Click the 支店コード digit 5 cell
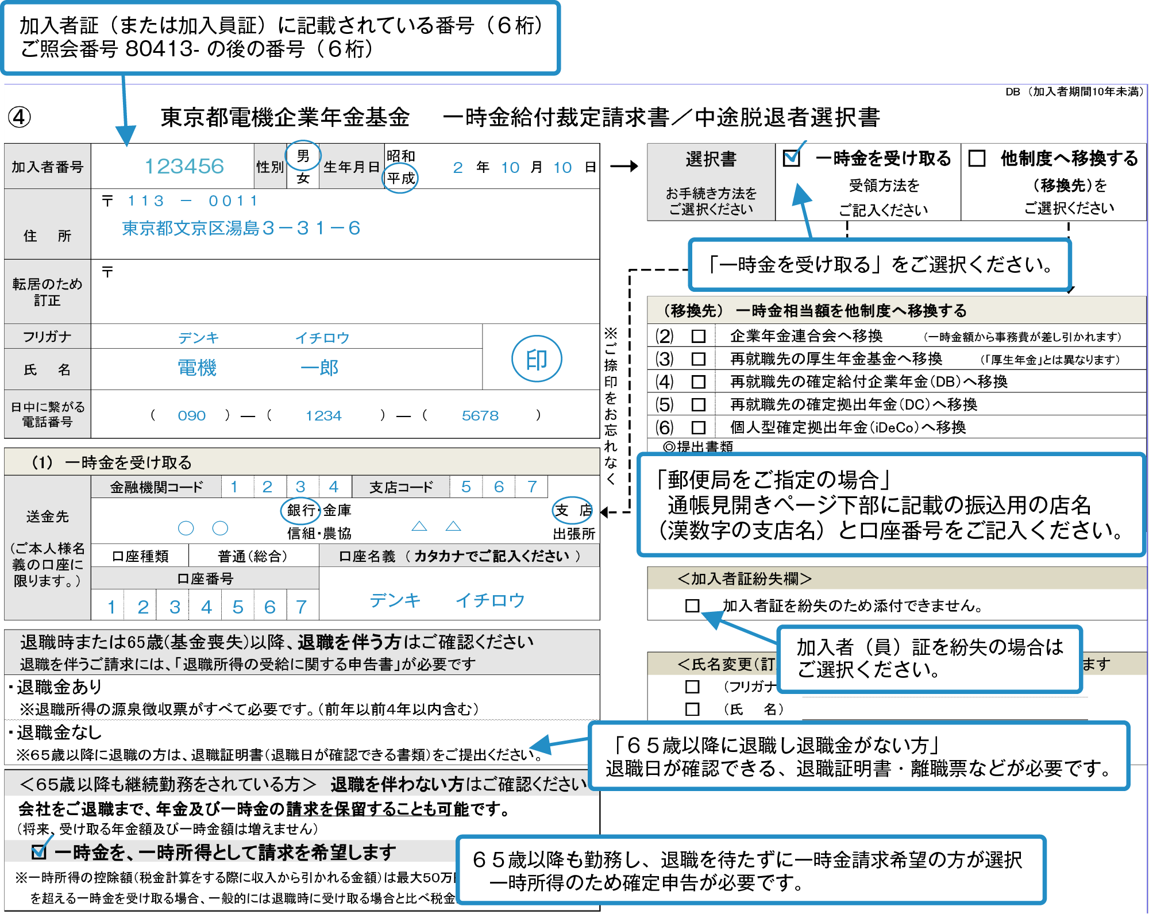Image resolution: width=1149 pixels, height=914 pixels. (466, 487)
